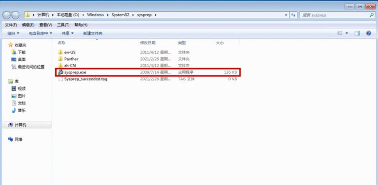This screenshot has height=185, width=378.
Task: Select the zh-CN folder icon
Action: point(61,65)
